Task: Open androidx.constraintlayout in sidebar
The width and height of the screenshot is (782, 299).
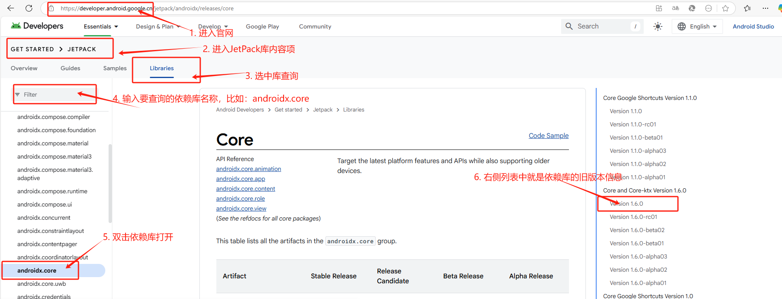Action: 51,231
